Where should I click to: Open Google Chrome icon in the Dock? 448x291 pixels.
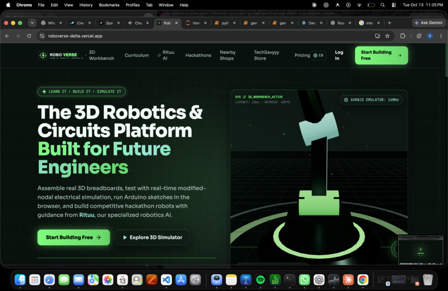pos(362,280)
